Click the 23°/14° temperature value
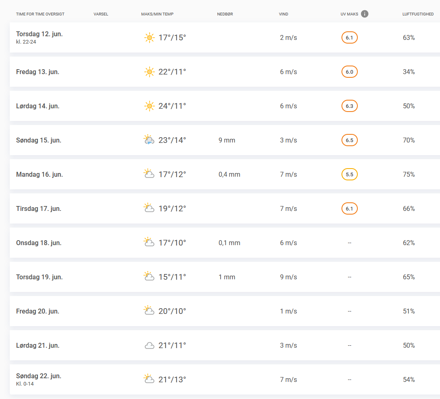The height and width of the screenshot is (399, 440). point(172,140)
